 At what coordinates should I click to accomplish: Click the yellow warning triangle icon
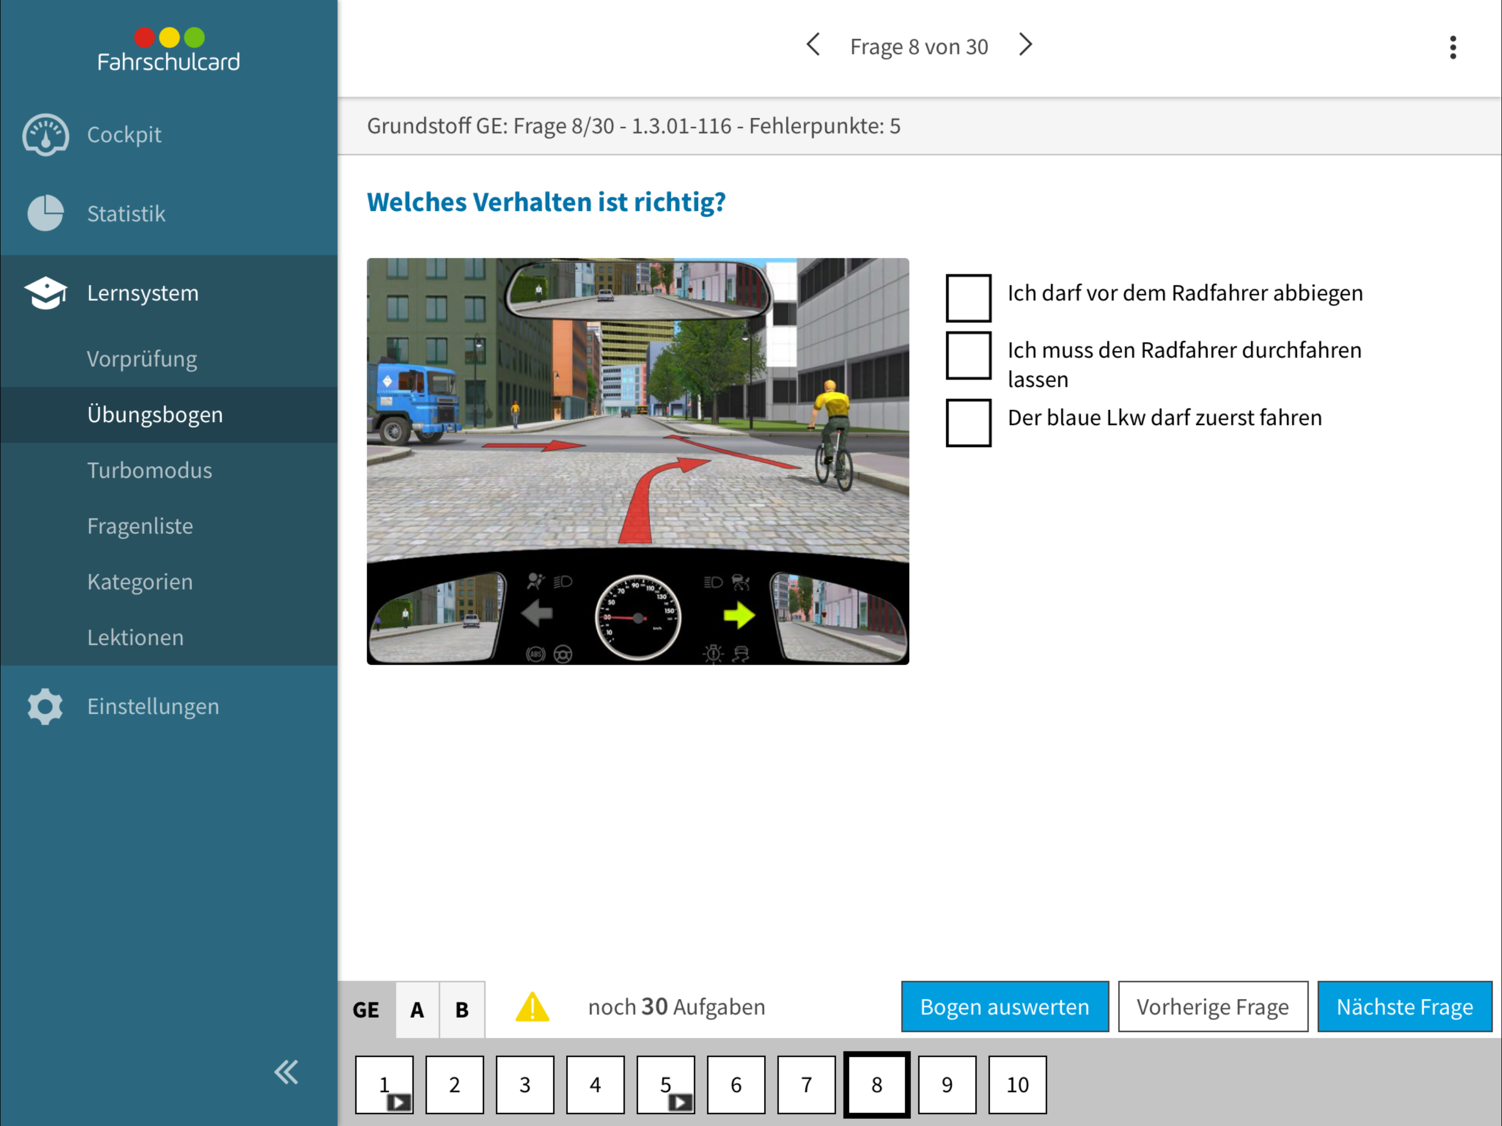tap(532, 1007)
